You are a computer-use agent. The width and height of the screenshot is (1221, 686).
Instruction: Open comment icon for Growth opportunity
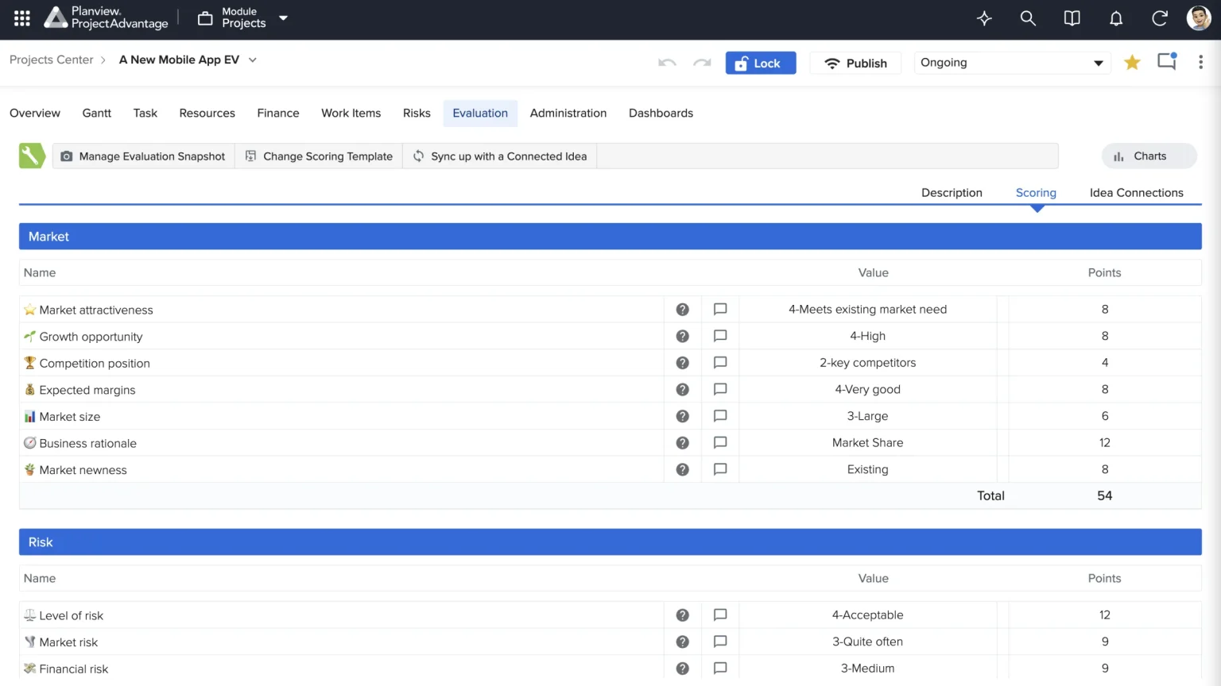point(720,336)
